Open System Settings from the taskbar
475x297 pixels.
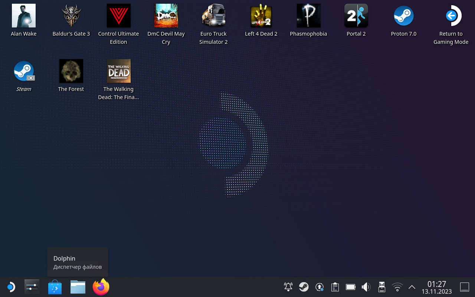click(32, 287)
